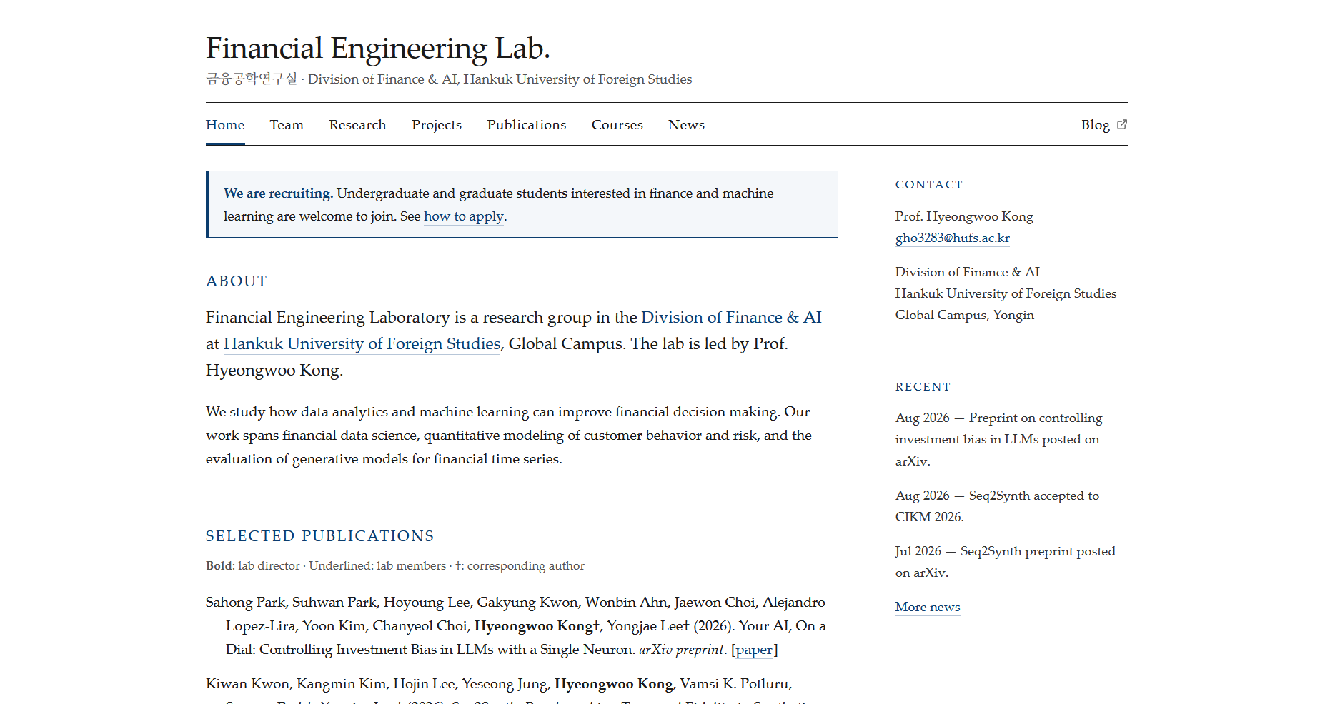This screenshot has height=704, width=1320.
Task: Open Hankuk University of Foreign Studies link
Action: 362,344
